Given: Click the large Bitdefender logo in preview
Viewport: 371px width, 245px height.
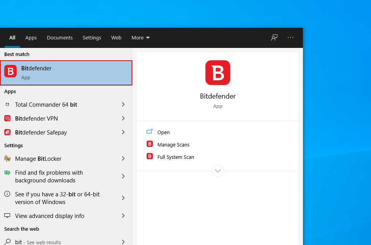Looking at the screenshot, I should pyautogui.click(x=218, y=73).
